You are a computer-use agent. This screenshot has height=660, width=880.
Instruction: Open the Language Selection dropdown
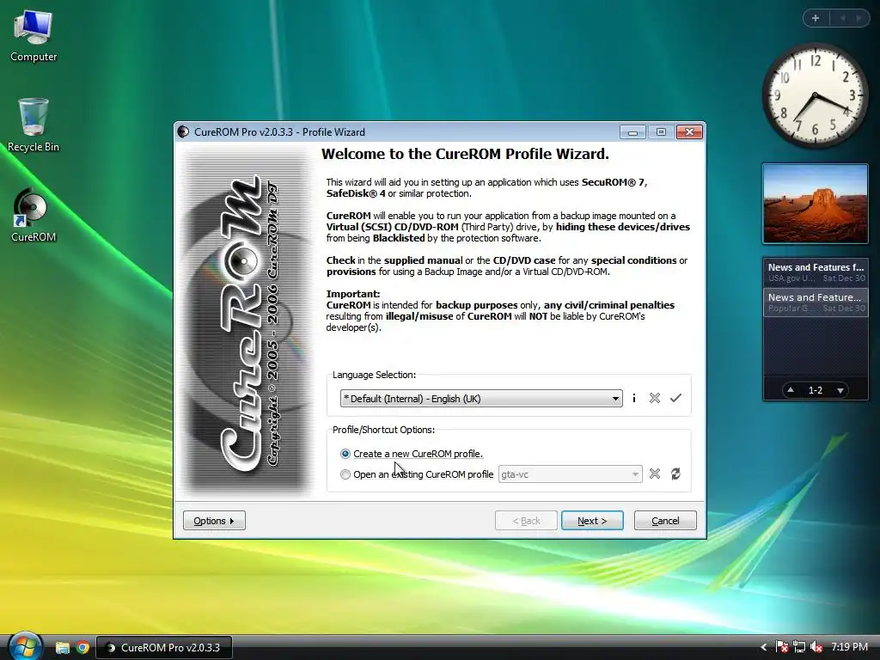(481, 399)
